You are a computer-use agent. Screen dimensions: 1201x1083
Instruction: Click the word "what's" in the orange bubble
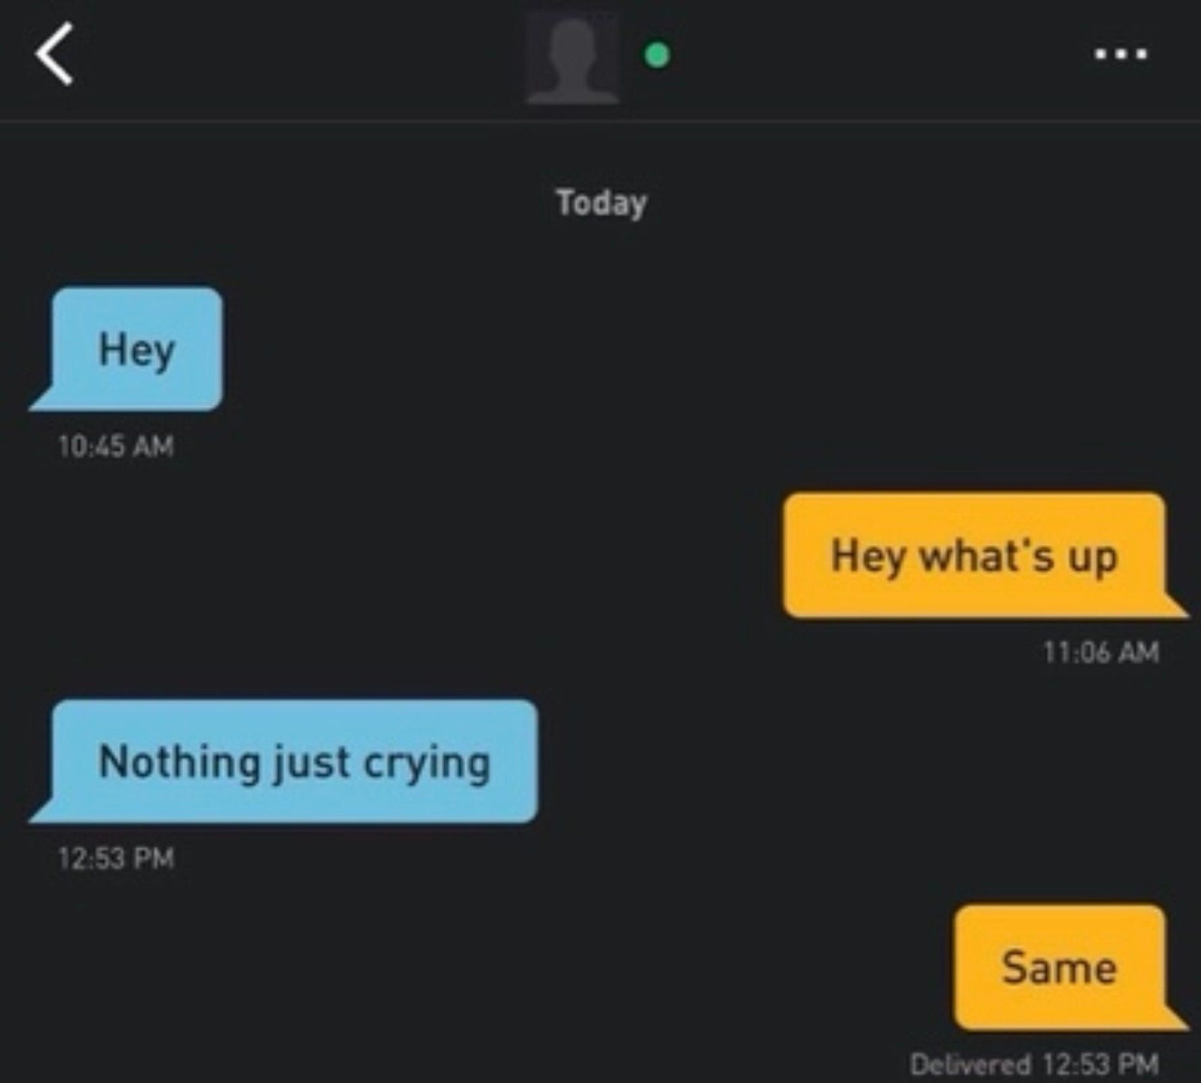pyautogui.click(x=987, y=555)
